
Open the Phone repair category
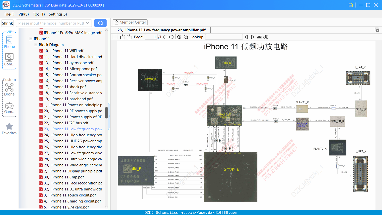[x=9, y=42]
